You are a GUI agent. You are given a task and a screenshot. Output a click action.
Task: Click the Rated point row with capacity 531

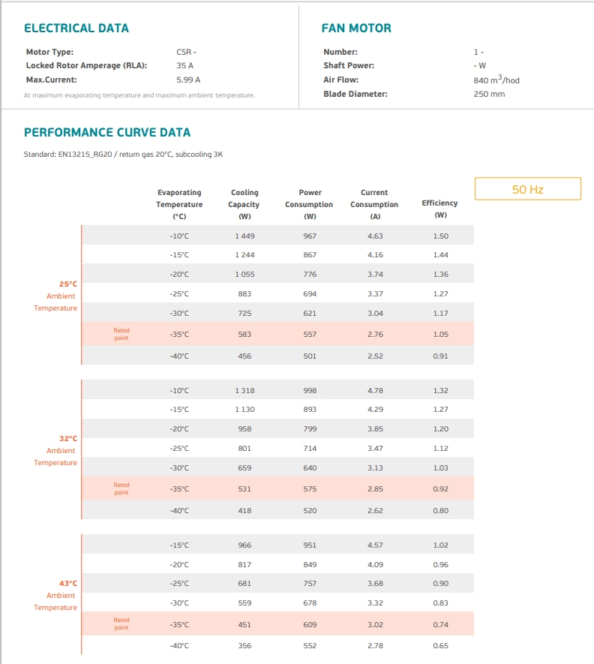pos(277,488)
